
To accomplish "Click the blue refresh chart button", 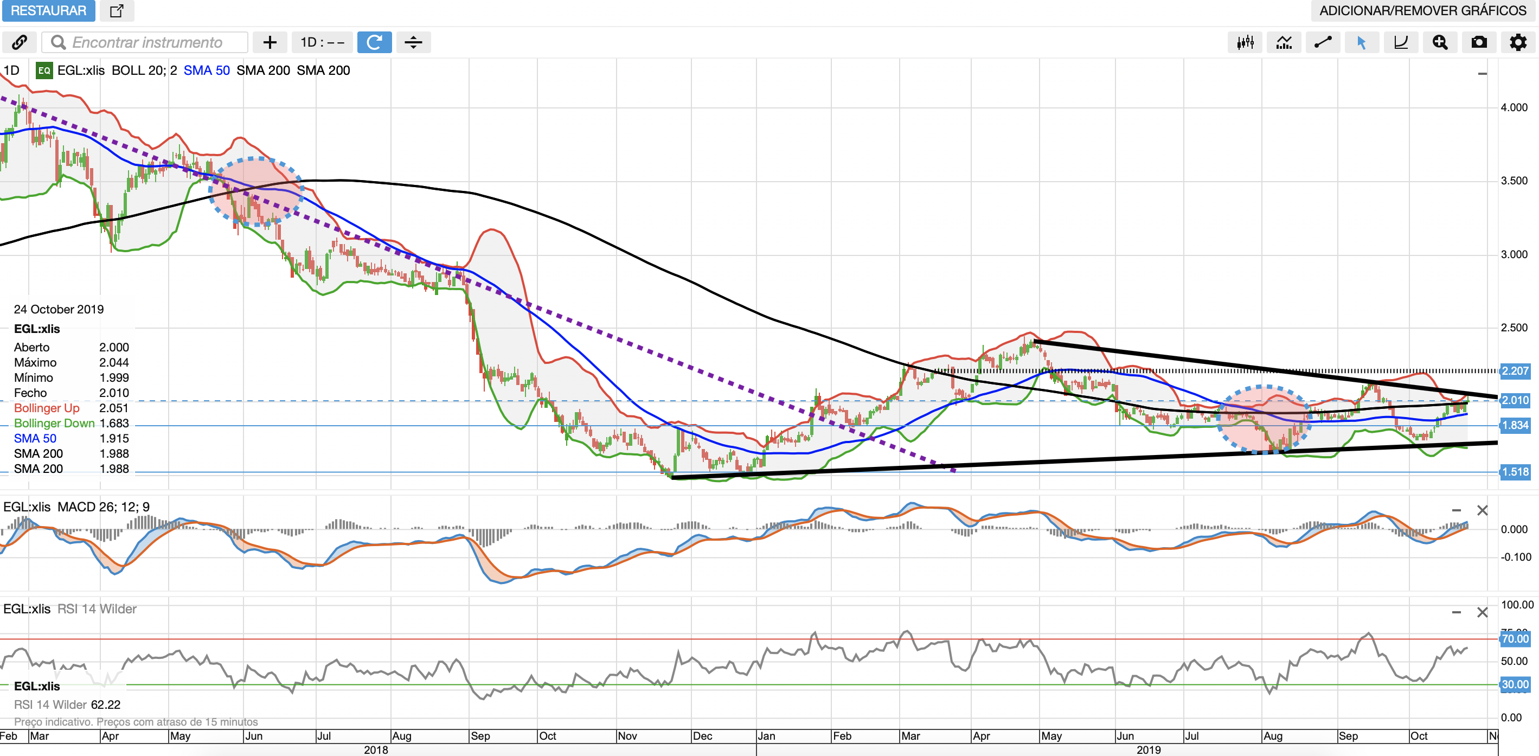I will pos(374,42).
